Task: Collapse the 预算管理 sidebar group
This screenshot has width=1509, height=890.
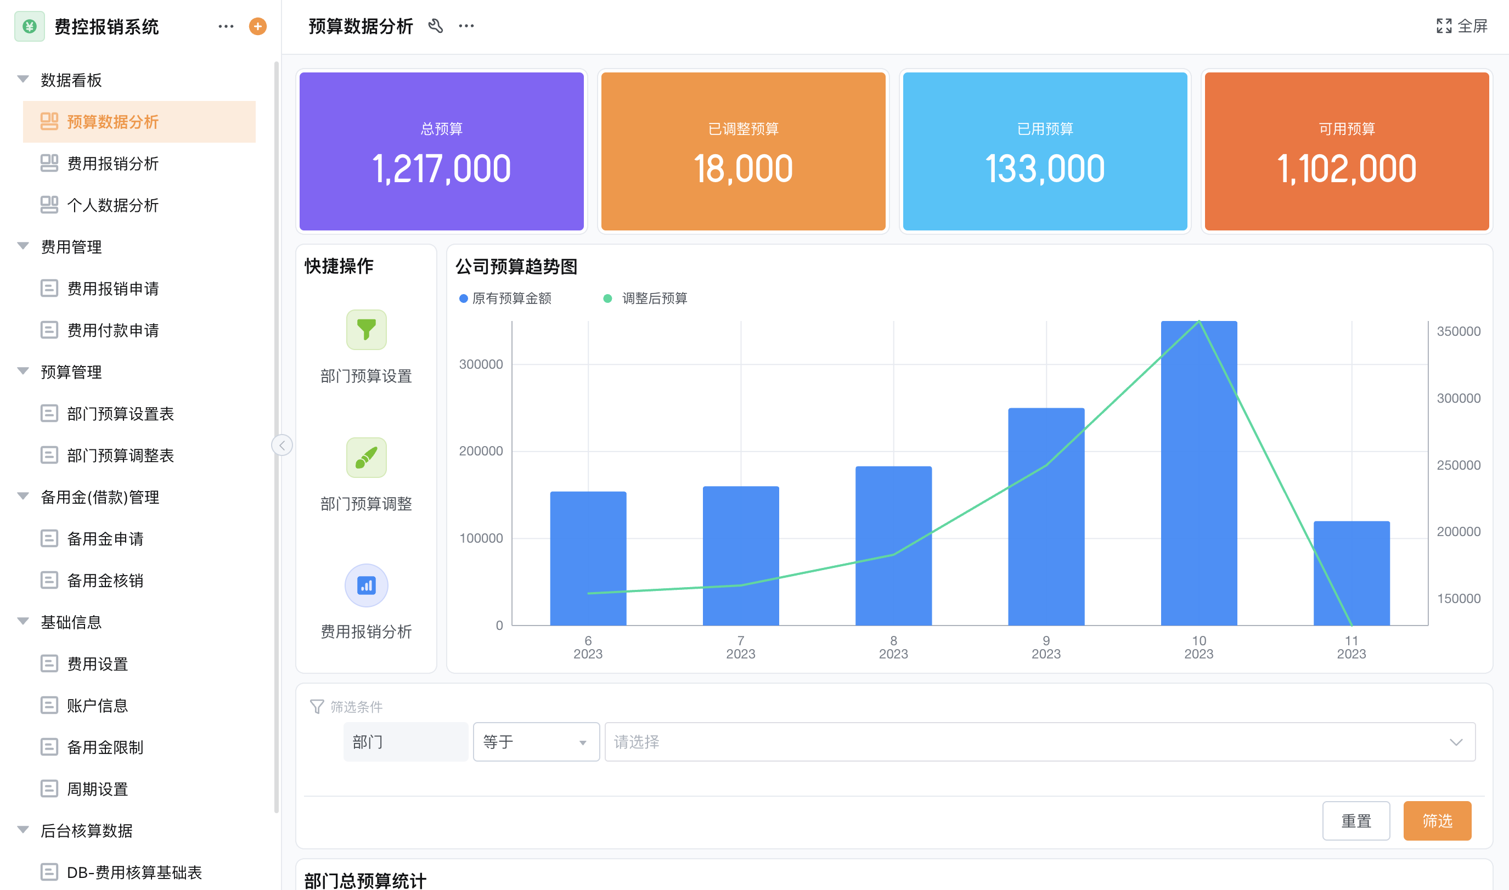Action: [23, 371]
